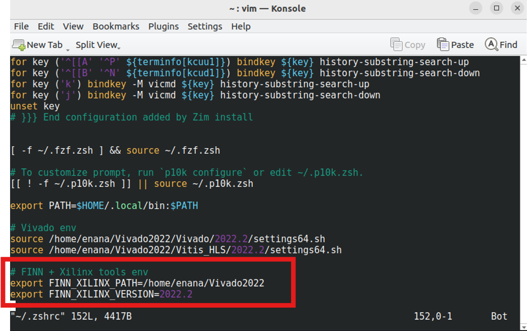The height and width of the screenshot is (331, 527).
Task: Click the bindkey -M vicmd 'j' line
Action: 195,95
